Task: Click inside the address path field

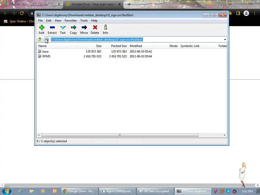Action: pos(136,39)
